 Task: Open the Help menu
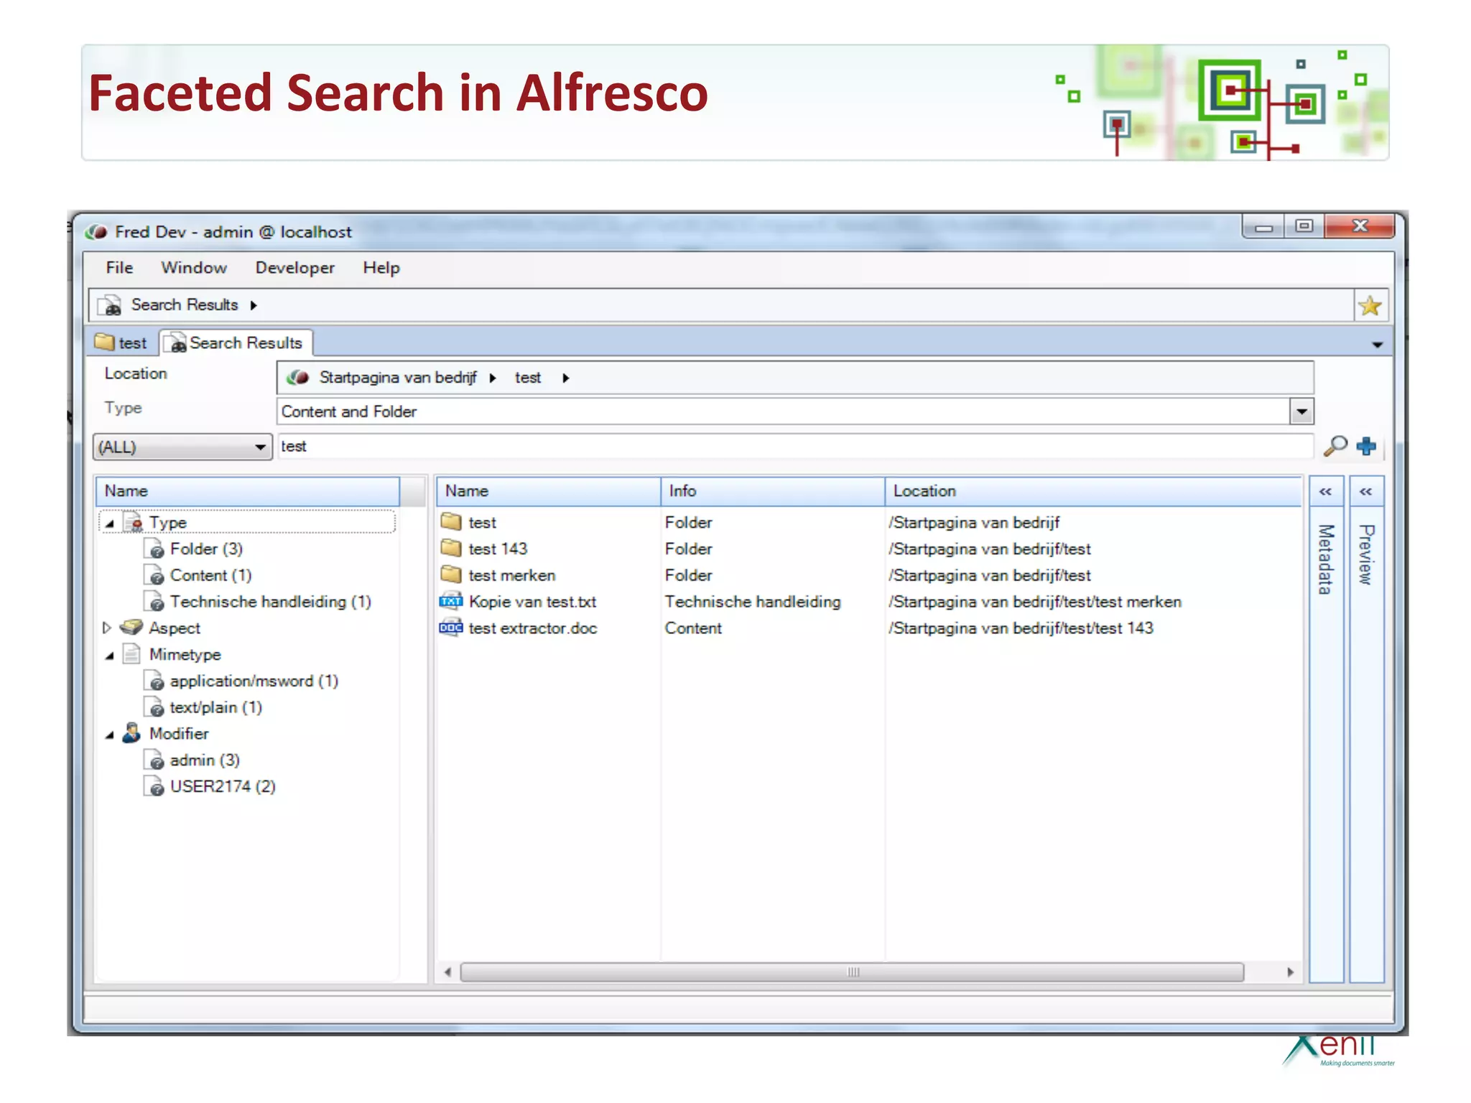tap(381, 268)
